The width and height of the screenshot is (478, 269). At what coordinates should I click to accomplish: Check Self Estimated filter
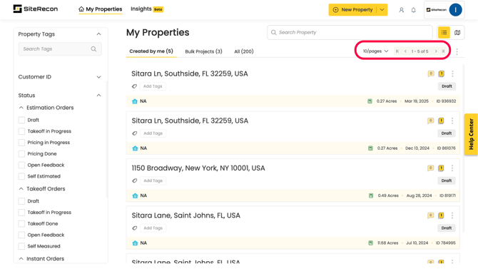coord(21,176)
